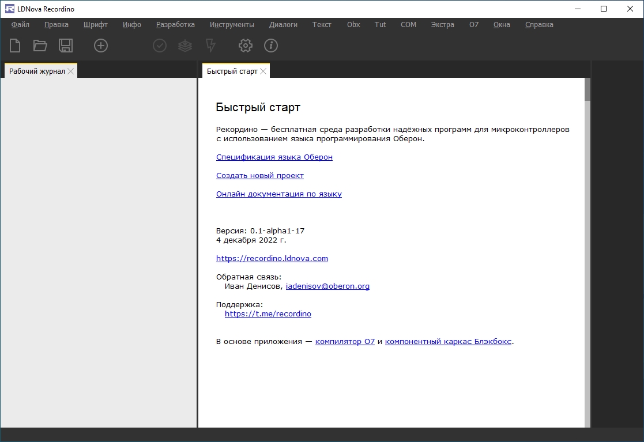Open the Разработка menu
This screenshot has width=644, height=442.
point(175,25)
